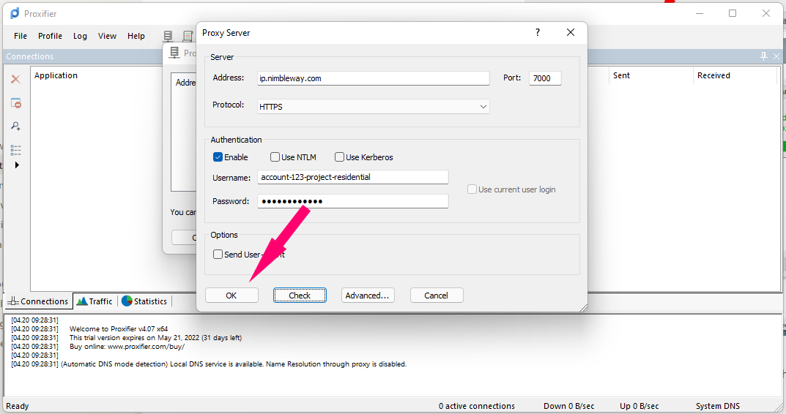The width and height of the screenshot is (786, 414).
Task: Toggle the Enable authentication checkbox
Action: 218,157
